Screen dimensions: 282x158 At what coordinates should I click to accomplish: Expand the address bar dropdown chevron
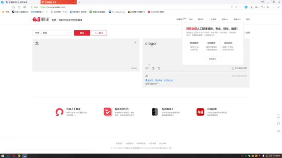pyautogui.click(x=240, y=7)
